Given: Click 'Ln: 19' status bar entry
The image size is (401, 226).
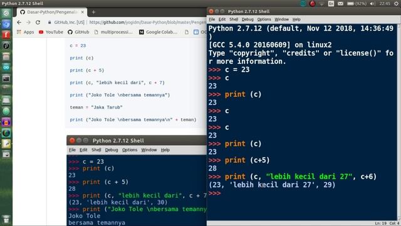Looking at the screenshot, I should (381, 223).
